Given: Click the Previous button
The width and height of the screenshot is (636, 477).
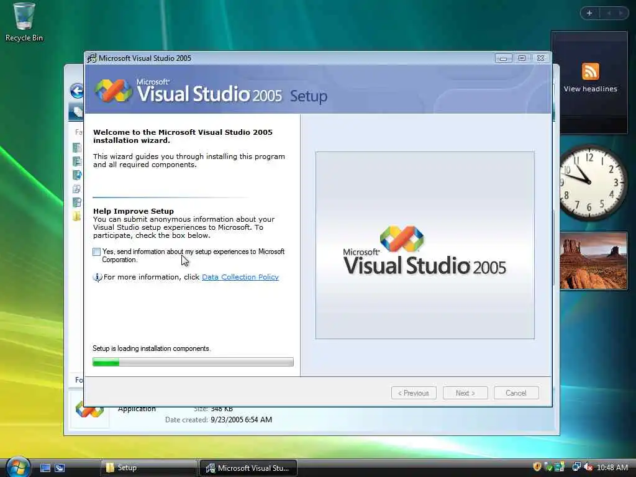Looking at the screenshot, I should click(x=414, y=393).
